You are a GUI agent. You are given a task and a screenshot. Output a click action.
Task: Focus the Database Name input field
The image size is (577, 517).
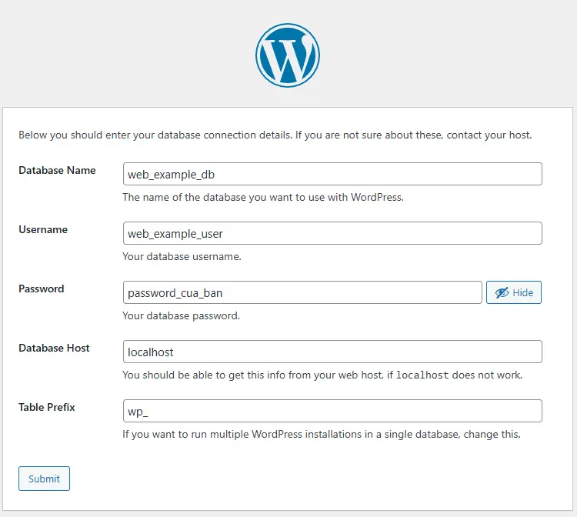click(332, 174)
